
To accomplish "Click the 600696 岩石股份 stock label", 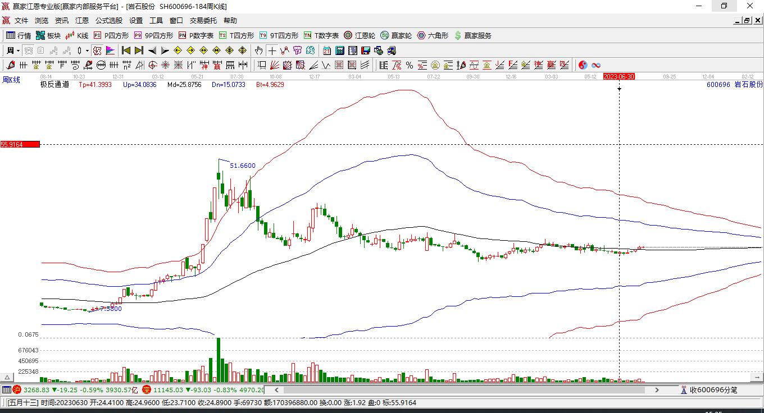I will click(735, 85).
